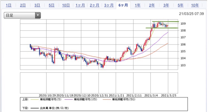Click the empty volume chart panel

[x=99, y=83]
